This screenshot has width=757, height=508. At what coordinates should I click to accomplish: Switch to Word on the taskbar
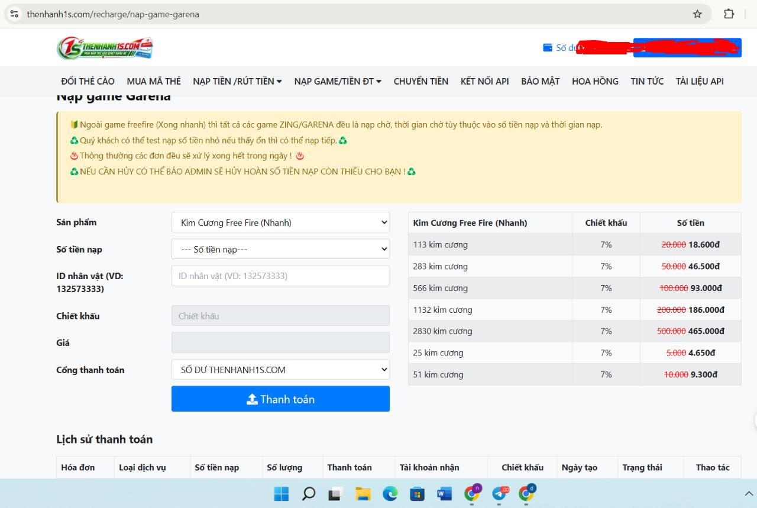(444, 494)
